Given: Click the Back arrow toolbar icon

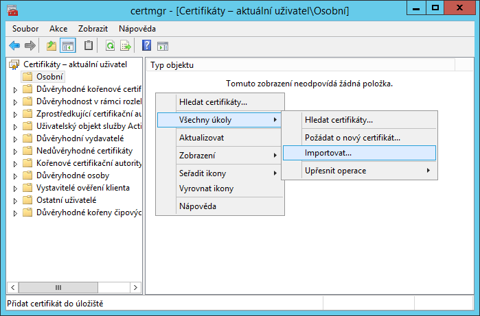Looking at the screenshot, I should pyautogui.click(x=14, y=46).
